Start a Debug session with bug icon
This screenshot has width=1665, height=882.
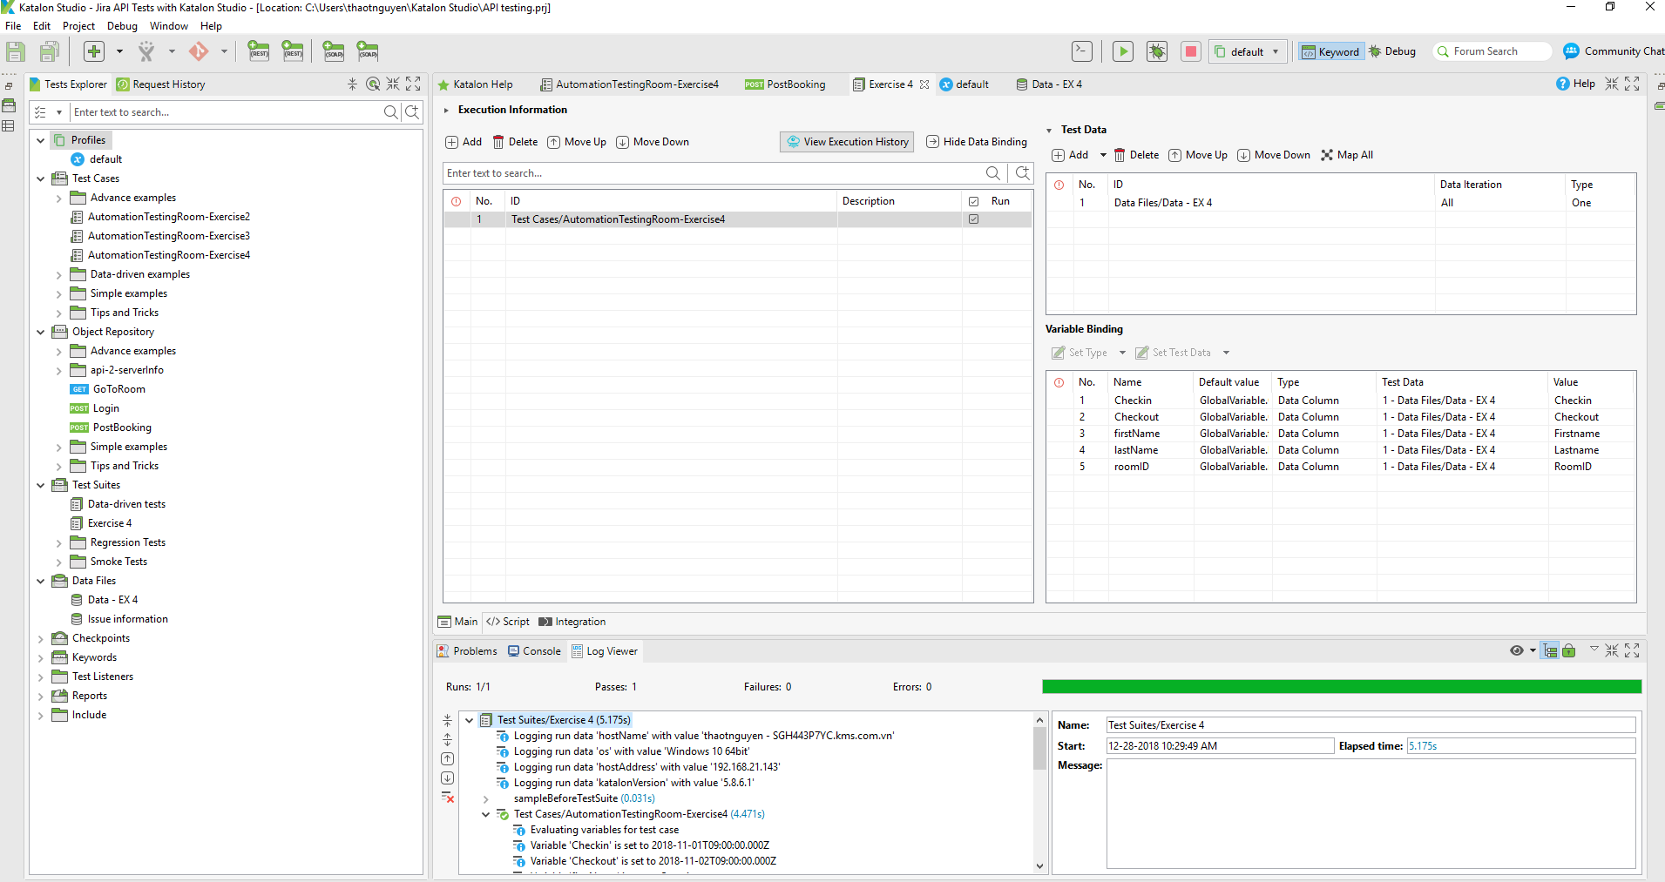[1157, 51]
